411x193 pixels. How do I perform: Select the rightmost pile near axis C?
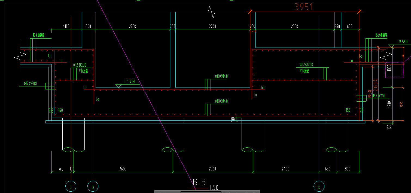[337, 135]
